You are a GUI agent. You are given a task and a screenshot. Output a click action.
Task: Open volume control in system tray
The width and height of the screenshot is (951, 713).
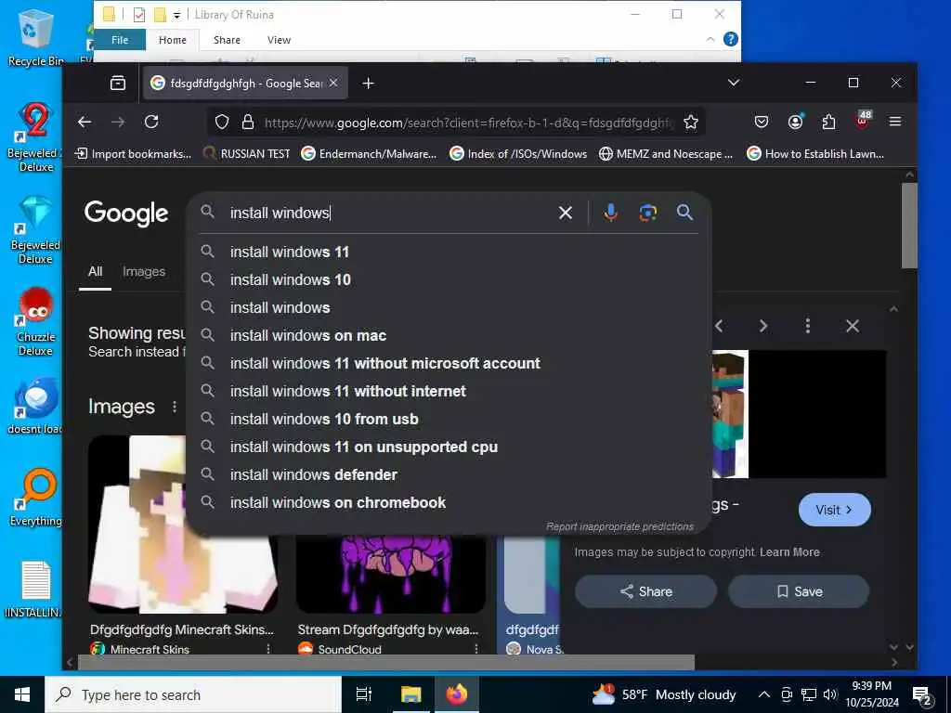829,694
